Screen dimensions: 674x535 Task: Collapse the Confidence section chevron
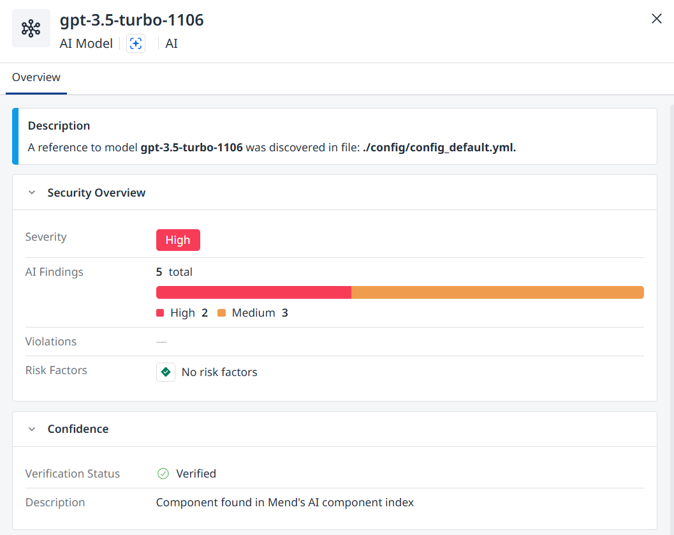(32, 429)
